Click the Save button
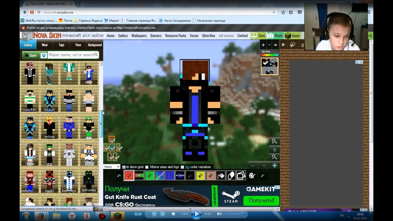Image resolution: width=393 pixels, height=221 pixels. (258, 36)
